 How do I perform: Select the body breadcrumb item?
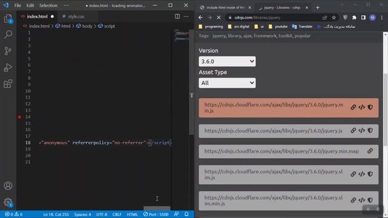coord(84,26)
